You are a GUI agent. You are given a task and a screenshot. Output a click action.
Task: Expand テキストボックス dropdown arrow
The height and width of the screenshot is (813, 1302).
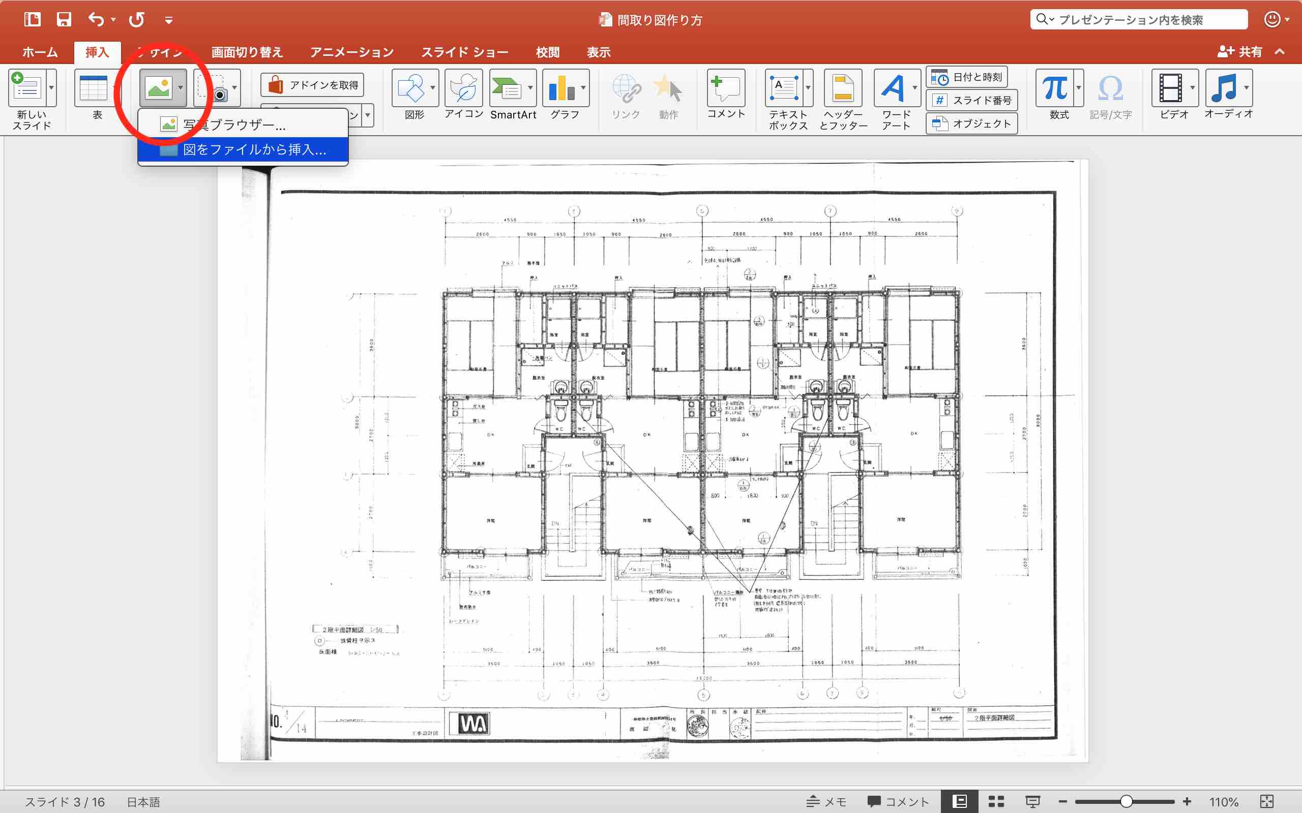pyautogui.click(x=808, y=87)
